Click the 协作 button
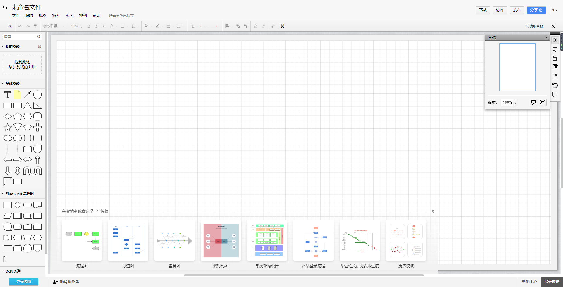 click(x=500, y=10)
